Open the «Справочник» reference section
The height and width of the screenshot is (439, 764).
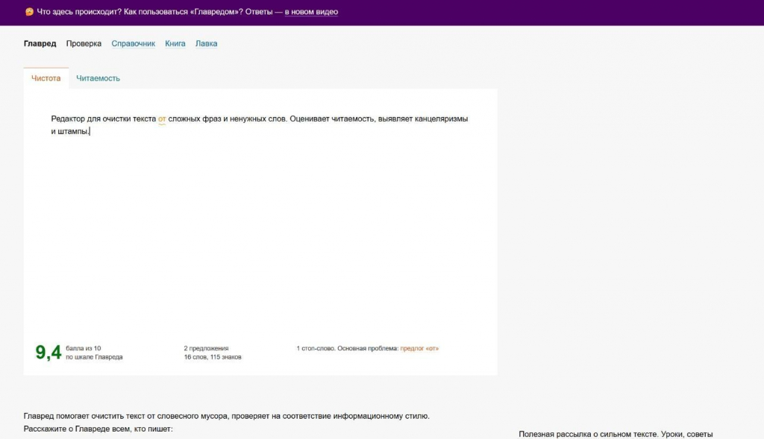pyautogui.click(x=133, y=43)
